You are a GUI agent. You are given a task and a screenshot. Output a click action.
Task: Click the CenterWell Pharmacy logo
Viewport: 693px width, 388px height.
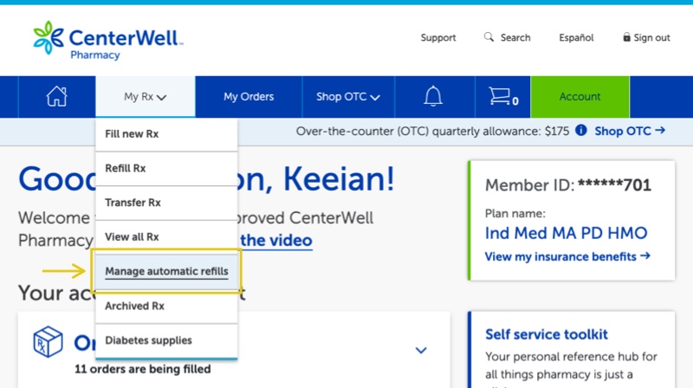107,40
